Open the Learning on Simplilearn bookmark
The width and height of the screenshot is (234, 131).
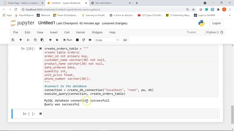pos(94,15)
